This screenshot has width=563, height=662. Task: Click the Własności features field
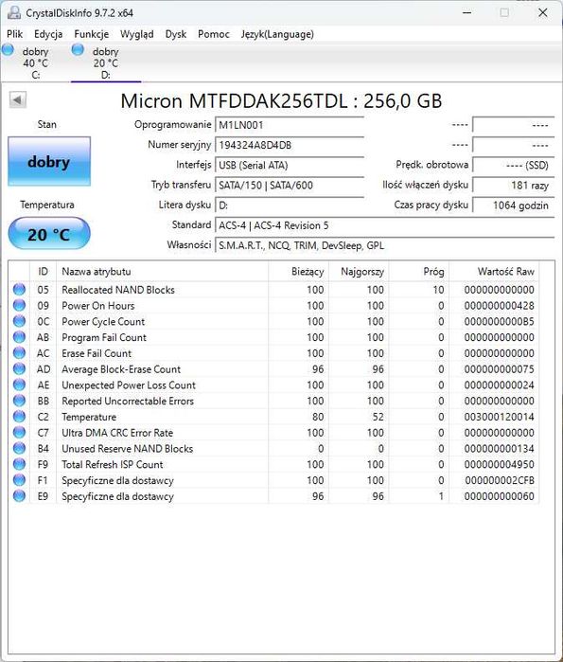(x=384, y=245)
